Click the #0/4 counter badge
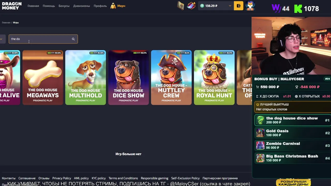Image resolution: width=331 pixels, height=186 pixels. [x=327, y=79]
